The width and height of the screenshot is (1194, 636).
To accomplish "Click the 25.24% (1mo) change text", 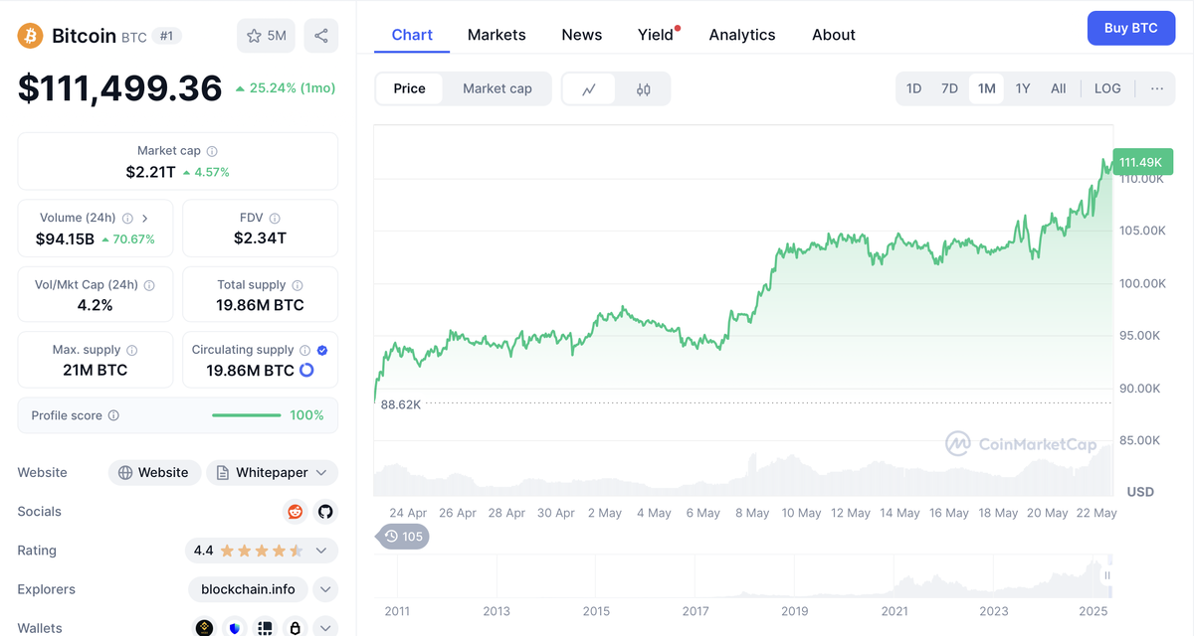I will click(x=293, y=88).
